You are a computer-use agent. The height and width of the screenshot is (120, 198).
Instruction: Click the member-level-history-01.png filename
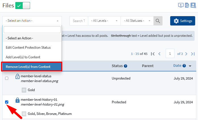point(43,104)
